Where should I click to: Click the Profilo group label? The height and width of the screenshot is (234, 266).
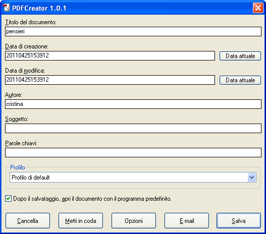click(18, 167)
